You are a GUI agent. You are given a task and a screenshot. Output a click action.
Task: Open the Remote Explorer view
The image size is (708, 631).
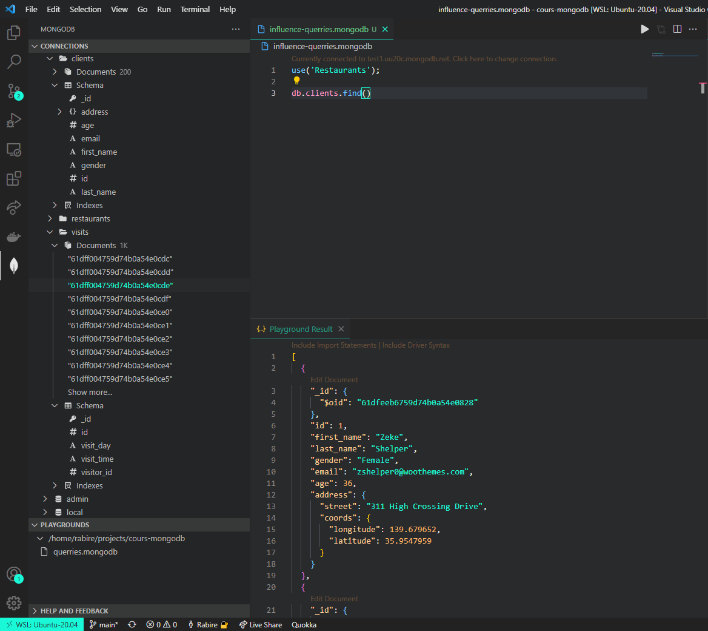click(x=14, y=150)
